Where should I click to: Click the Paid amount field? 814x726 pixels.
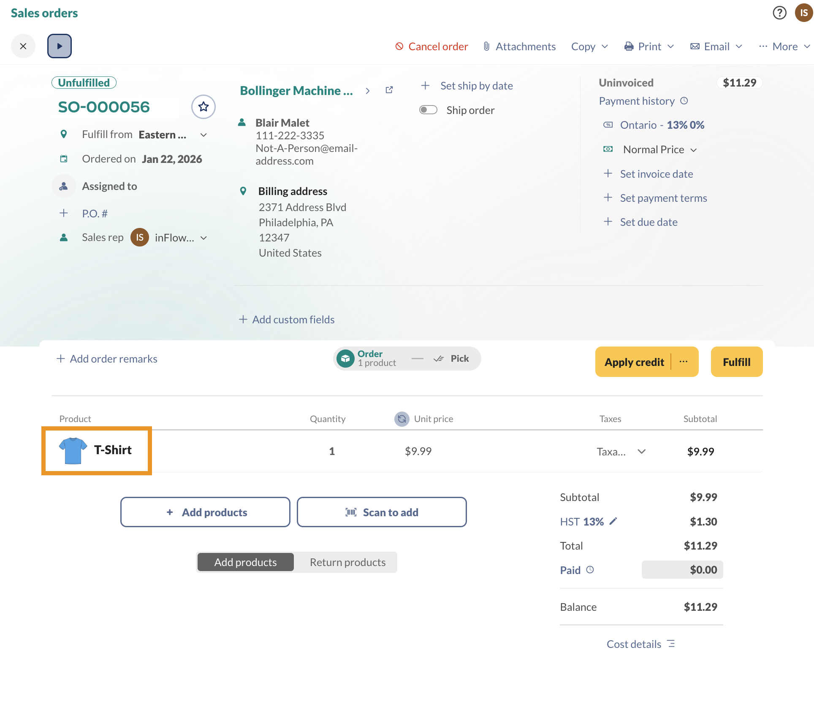click(682, 570)
